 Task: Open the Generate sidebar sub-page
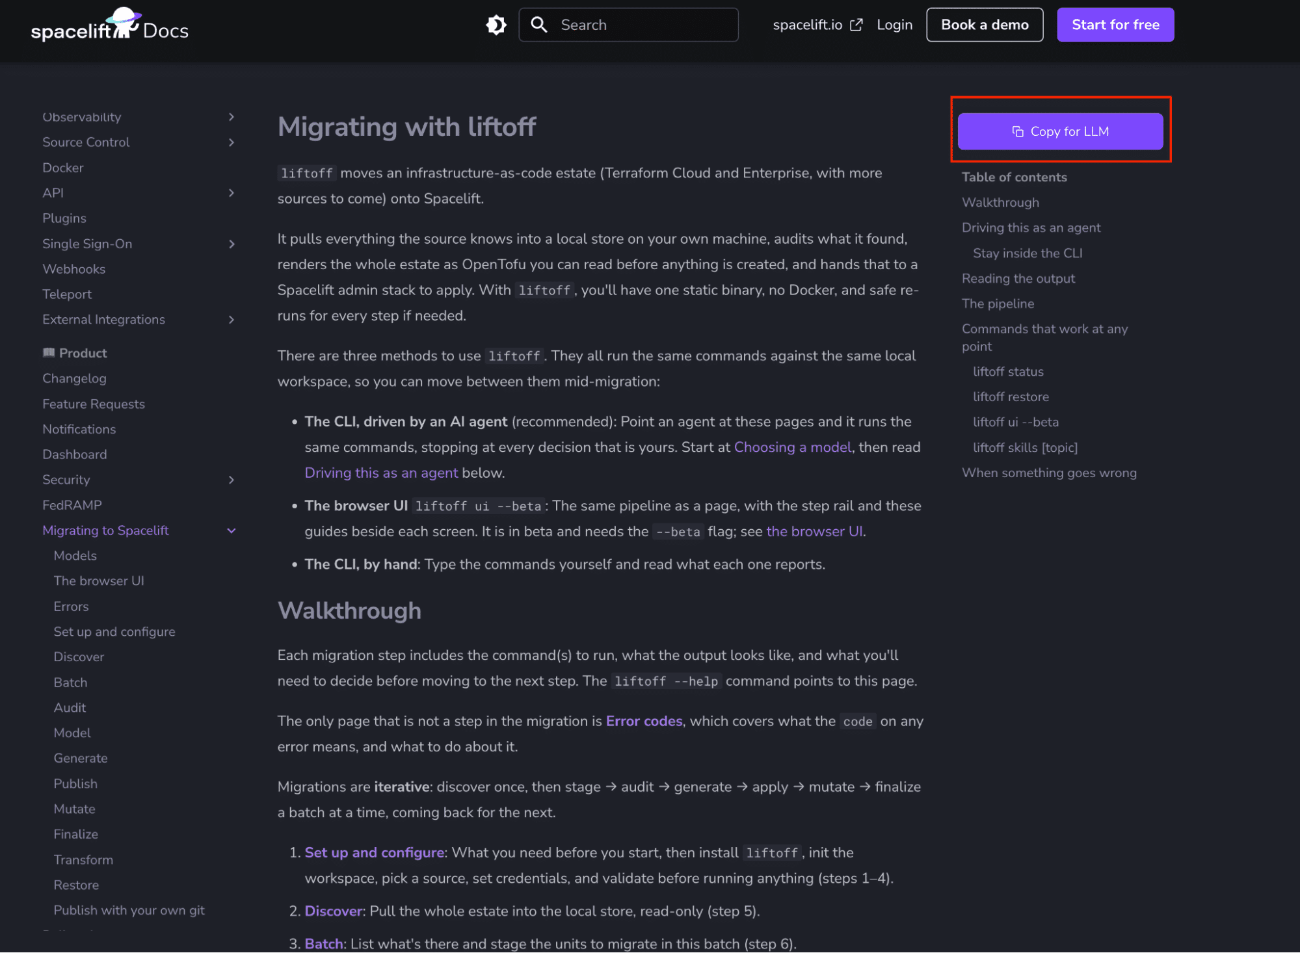(x=81, y=759)
